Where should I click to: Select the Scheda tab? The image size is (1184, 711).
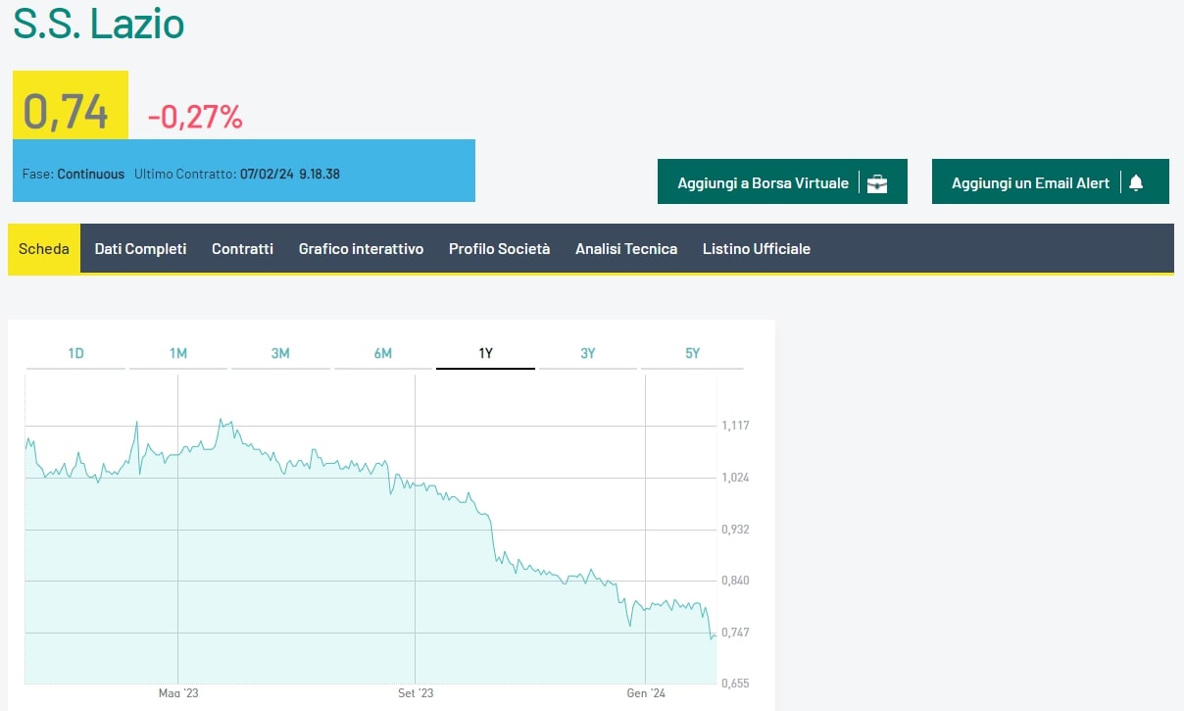pos(44,248)
